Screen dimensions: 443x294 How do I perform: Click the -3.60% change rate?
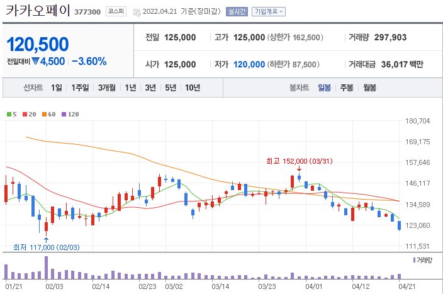(89, 61)
